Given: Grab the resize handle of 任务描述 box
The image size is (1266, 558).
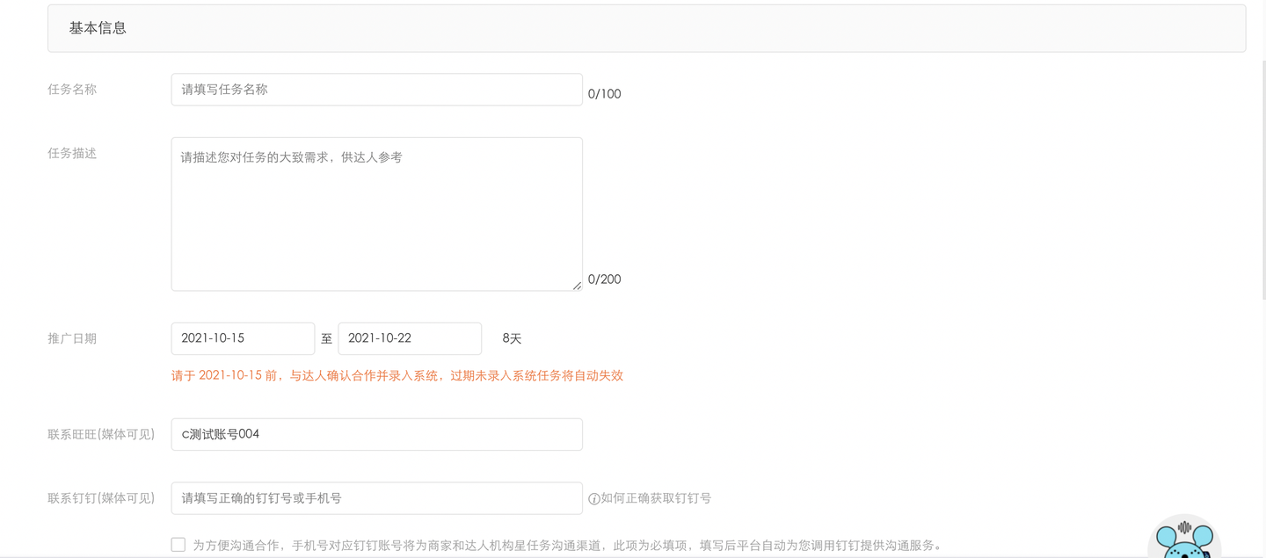Looking at the screenshot, I should pyautogui.click(x=577, y=285).
